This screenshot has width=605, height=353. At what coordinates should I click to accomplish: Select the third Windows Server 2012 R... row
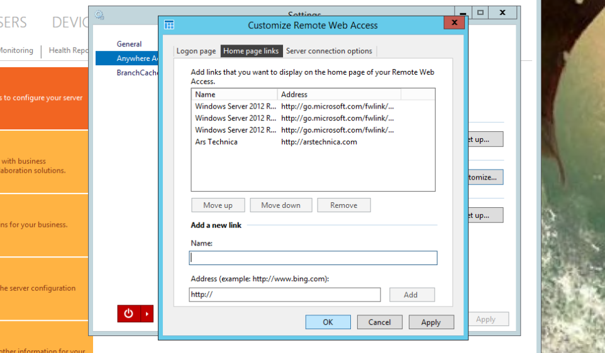[313, 130]
